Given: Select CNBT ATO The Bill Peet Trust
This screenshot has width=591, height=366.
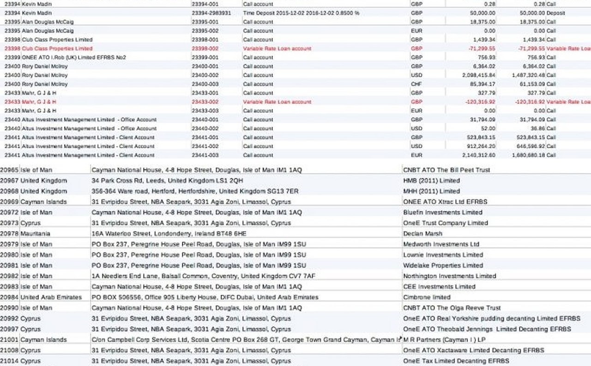Looking at the screenshot, I should click(x=446, y=170).
